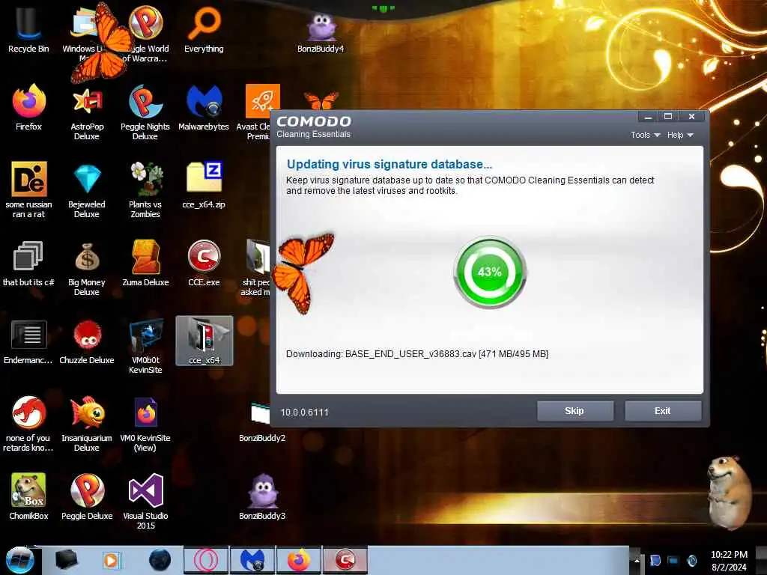767x575 pixels.
Task: Switch to Firefox taskbar button
Action: coord(298,560)
